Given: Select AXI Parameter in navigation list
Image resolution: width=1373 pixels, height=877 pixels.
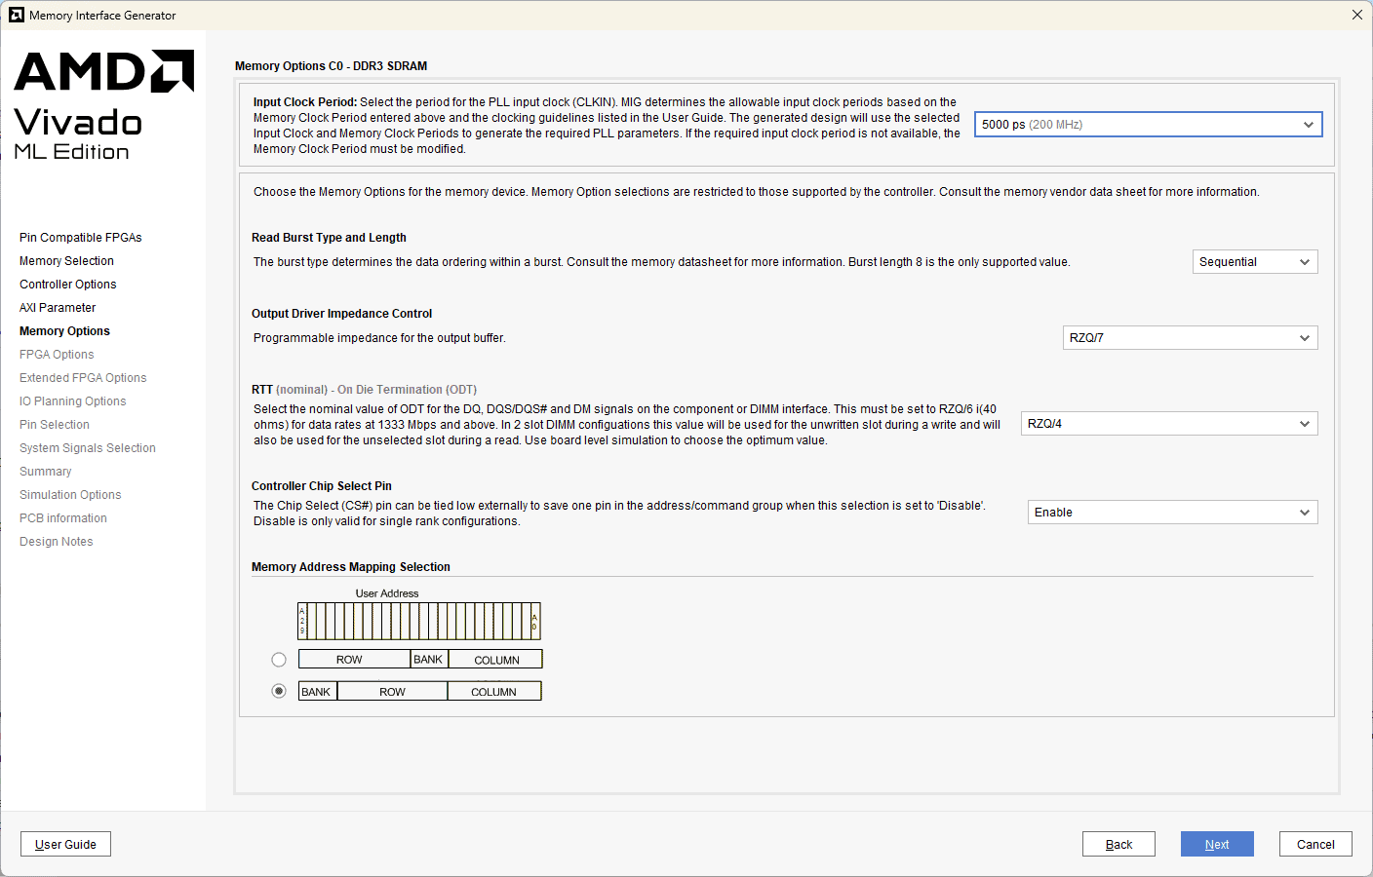Looking at the screenshot, I should (x=58, y=308).
